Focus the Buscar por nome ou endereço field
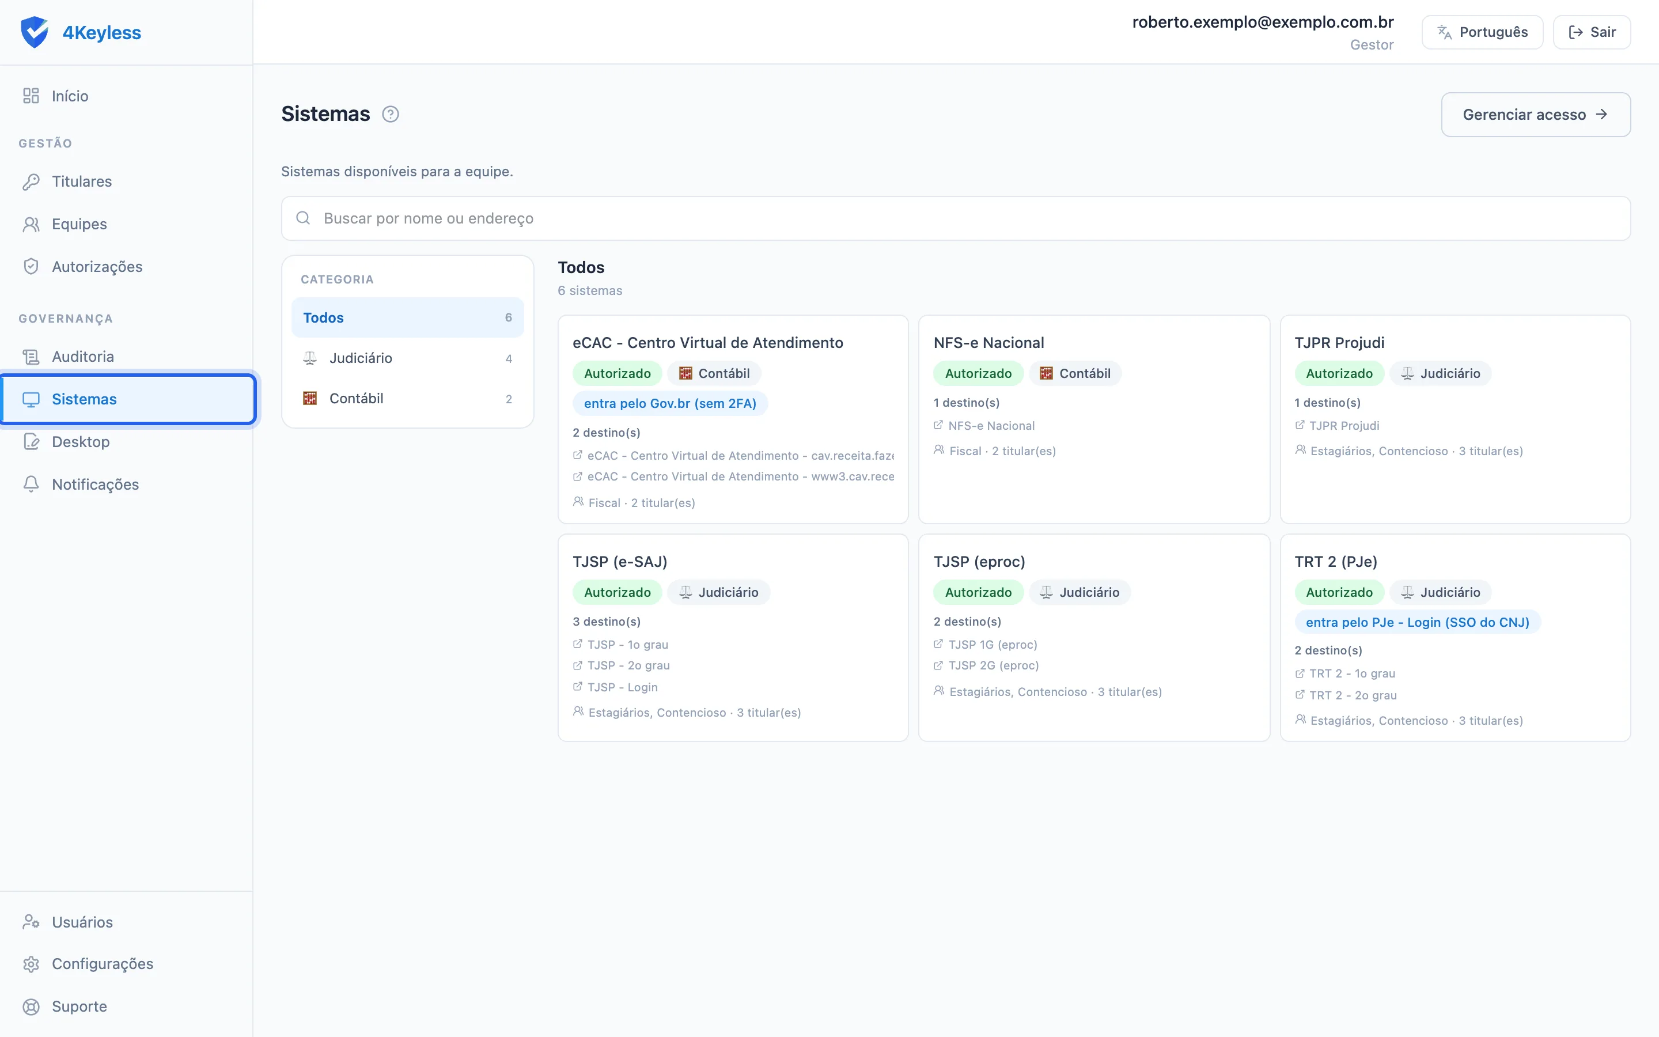 956,218
